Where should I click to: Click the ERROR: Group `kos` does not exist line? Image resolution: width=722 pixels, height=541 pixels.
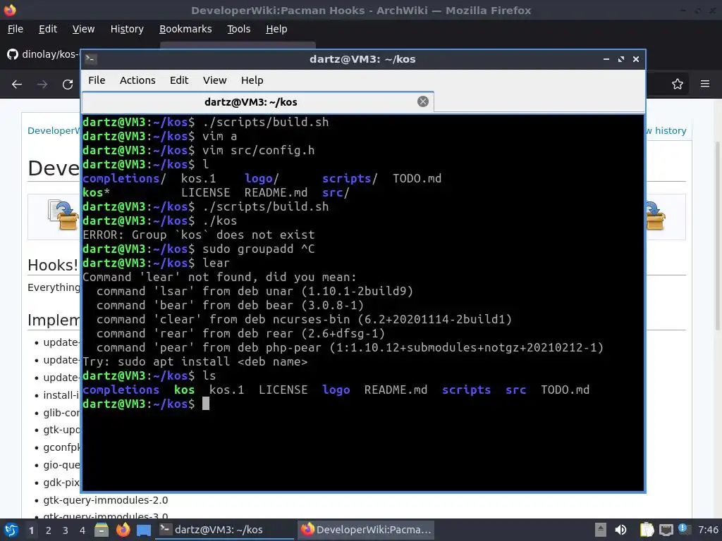click(x=198, y=235)
